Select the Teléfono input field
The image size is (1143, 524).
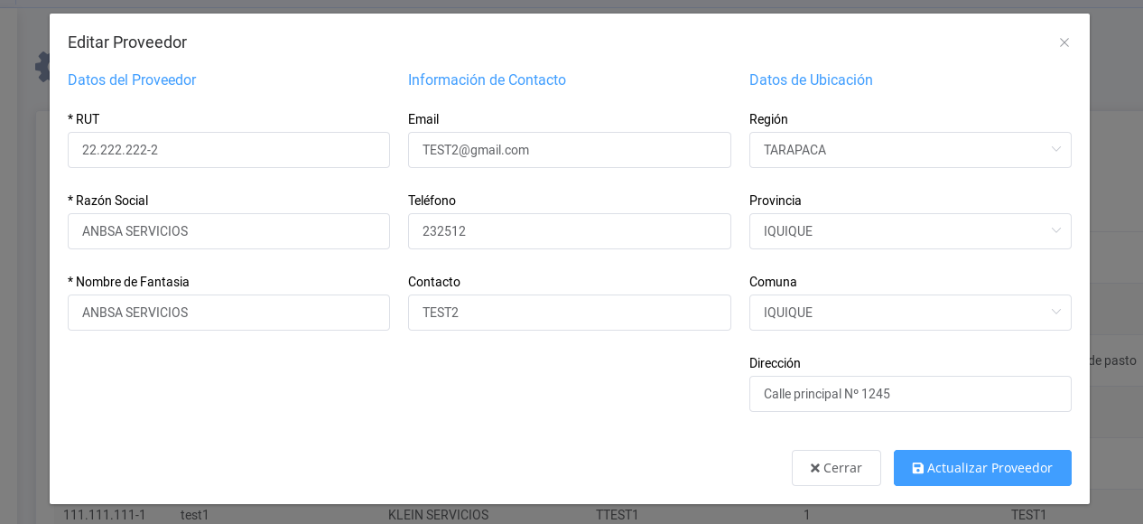pos(569,231)
